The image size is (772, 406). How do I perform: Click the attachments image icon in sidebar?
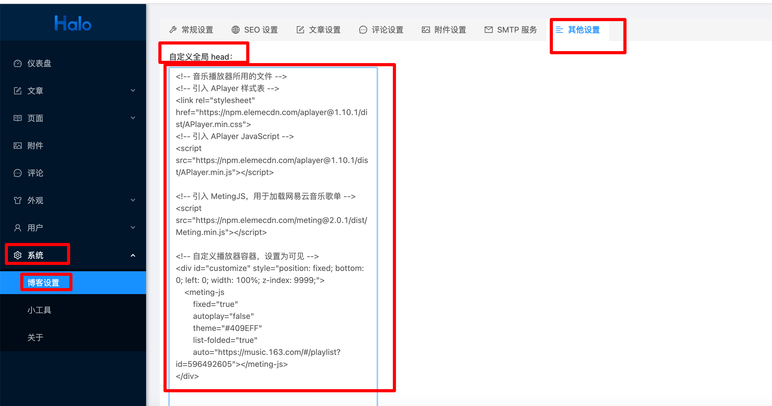click(18, 145)
